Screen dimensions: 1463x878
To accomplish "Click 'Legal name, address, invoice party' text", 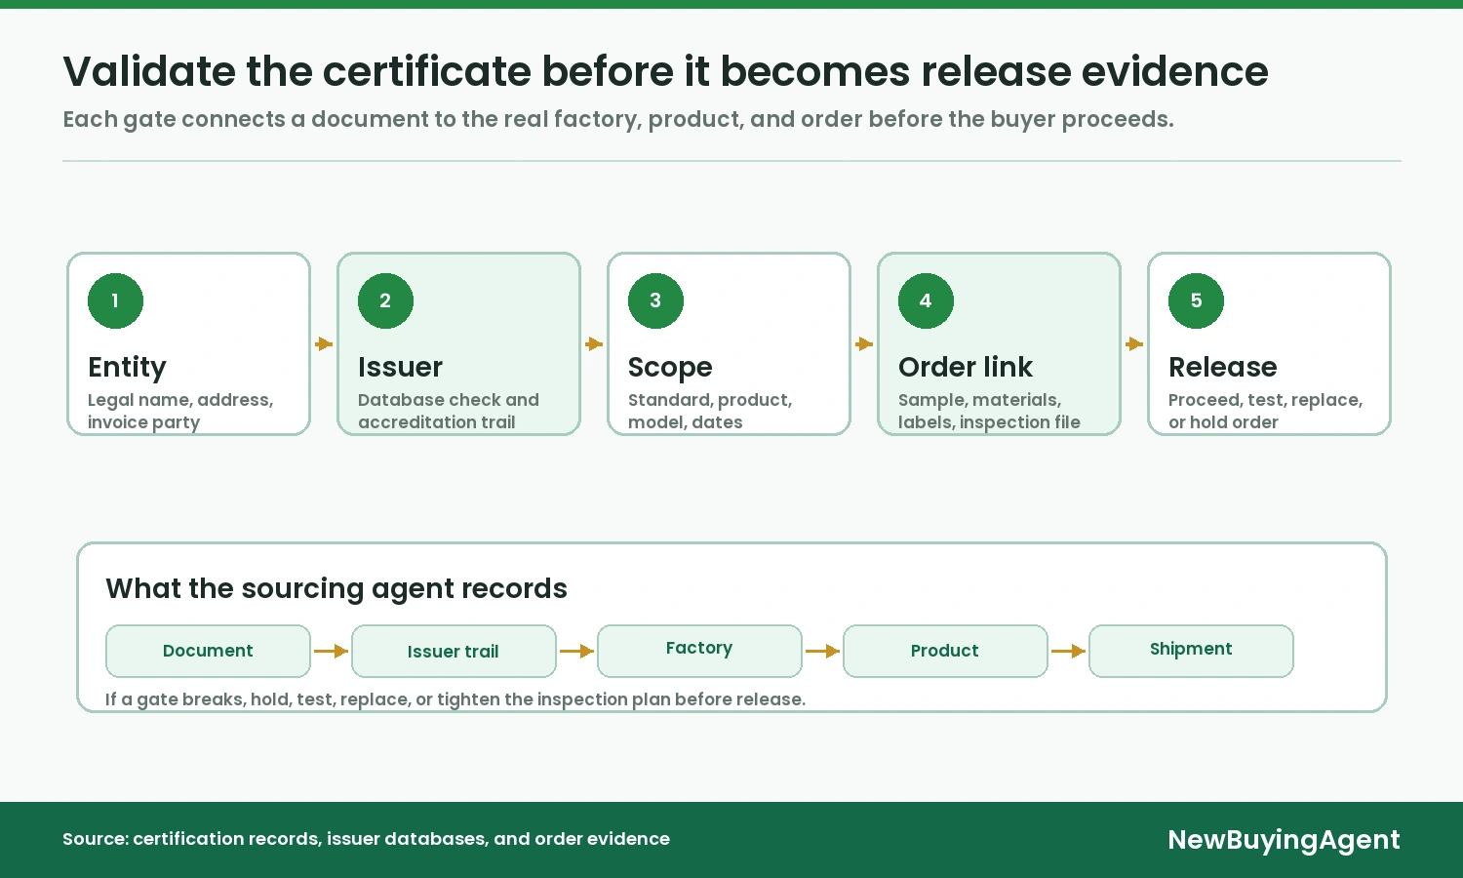I will [180, 411].
